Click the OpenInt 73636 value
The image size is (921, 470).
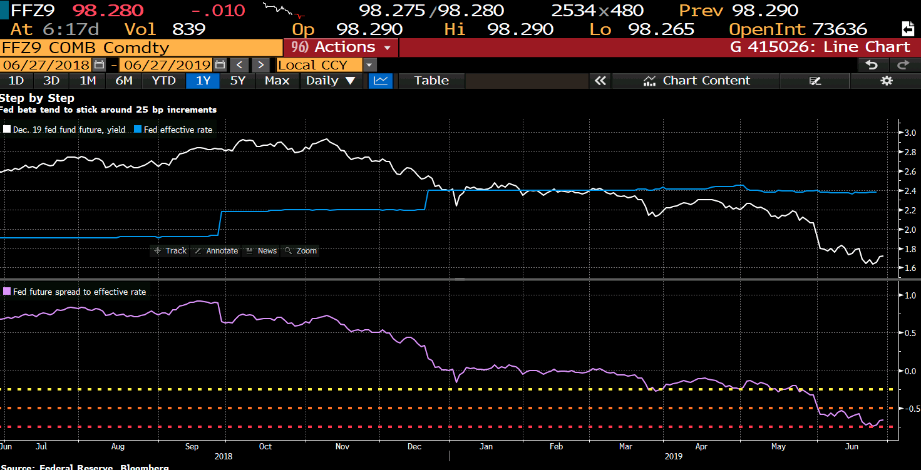pyautogui.click(x=839, y=29)
